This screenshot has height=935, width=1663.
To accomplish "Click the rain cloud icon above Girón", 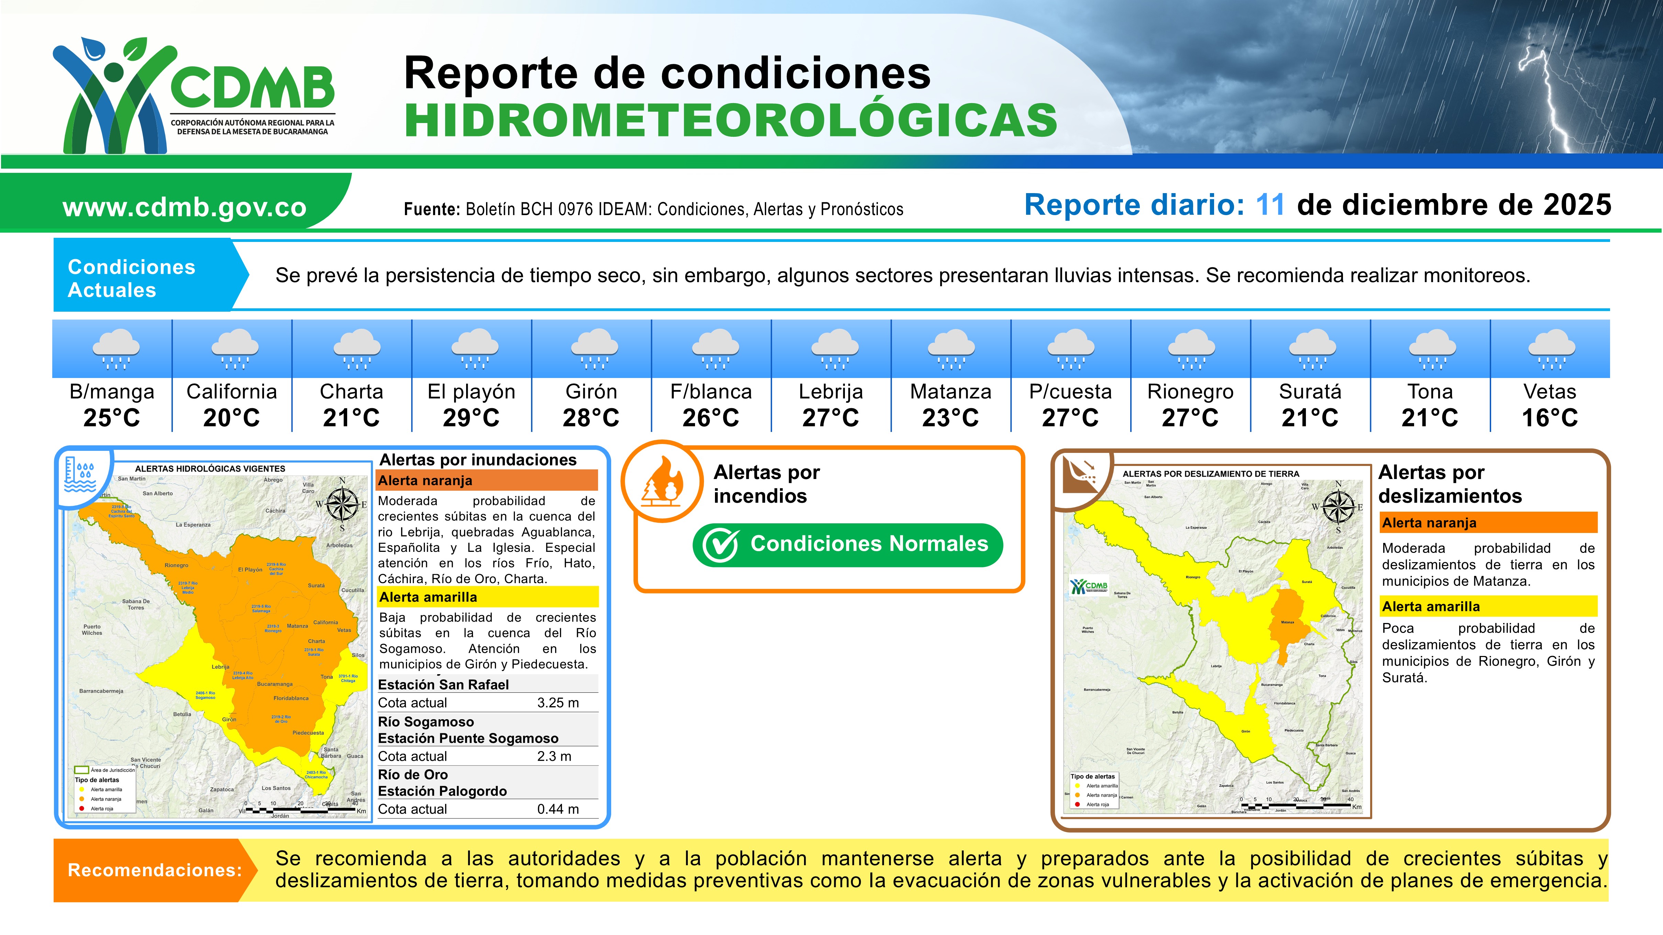I will (594, 348).
